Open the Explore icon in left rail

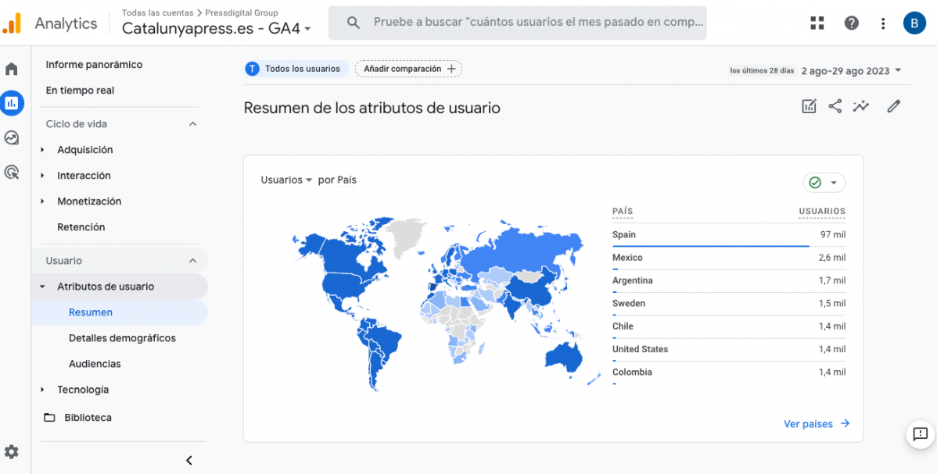[12, 137]
